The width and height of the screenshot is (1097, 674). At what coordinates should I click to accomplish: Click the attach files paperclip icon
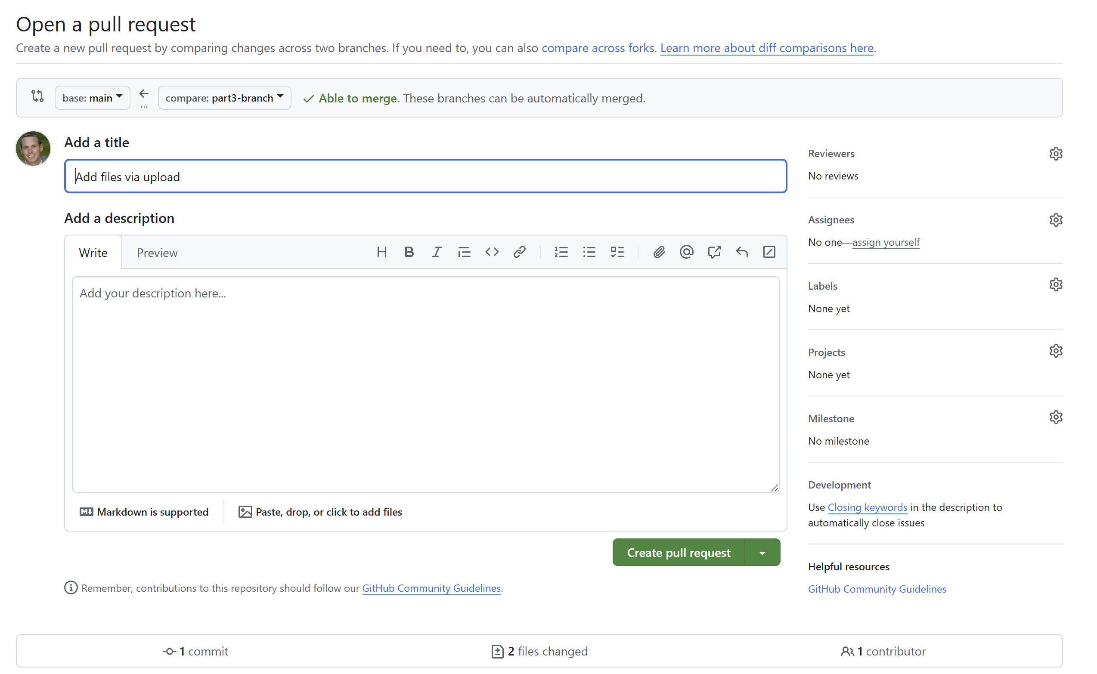(659, 252)
